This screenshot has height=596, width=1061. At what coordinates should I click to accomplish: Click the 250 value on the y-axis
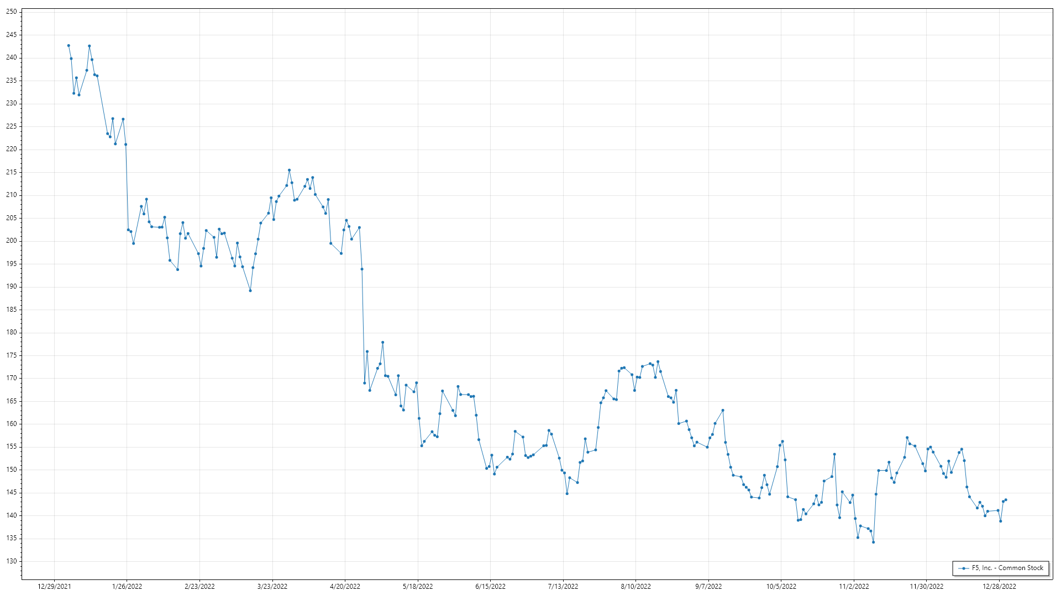point(11,12)
